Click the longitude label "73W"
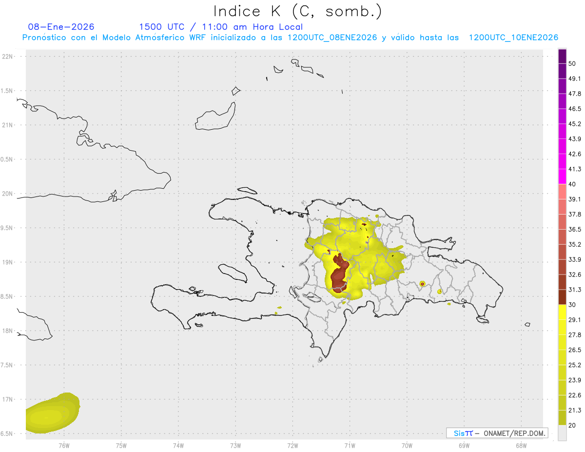This screenshot has height=452, width=585. 235,446
